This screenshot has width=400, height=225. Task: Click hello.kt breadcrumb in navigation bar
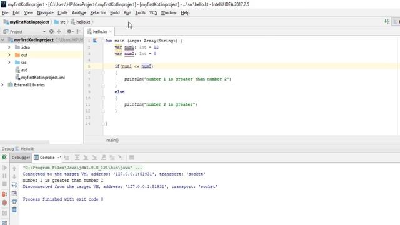coord(81,22)
